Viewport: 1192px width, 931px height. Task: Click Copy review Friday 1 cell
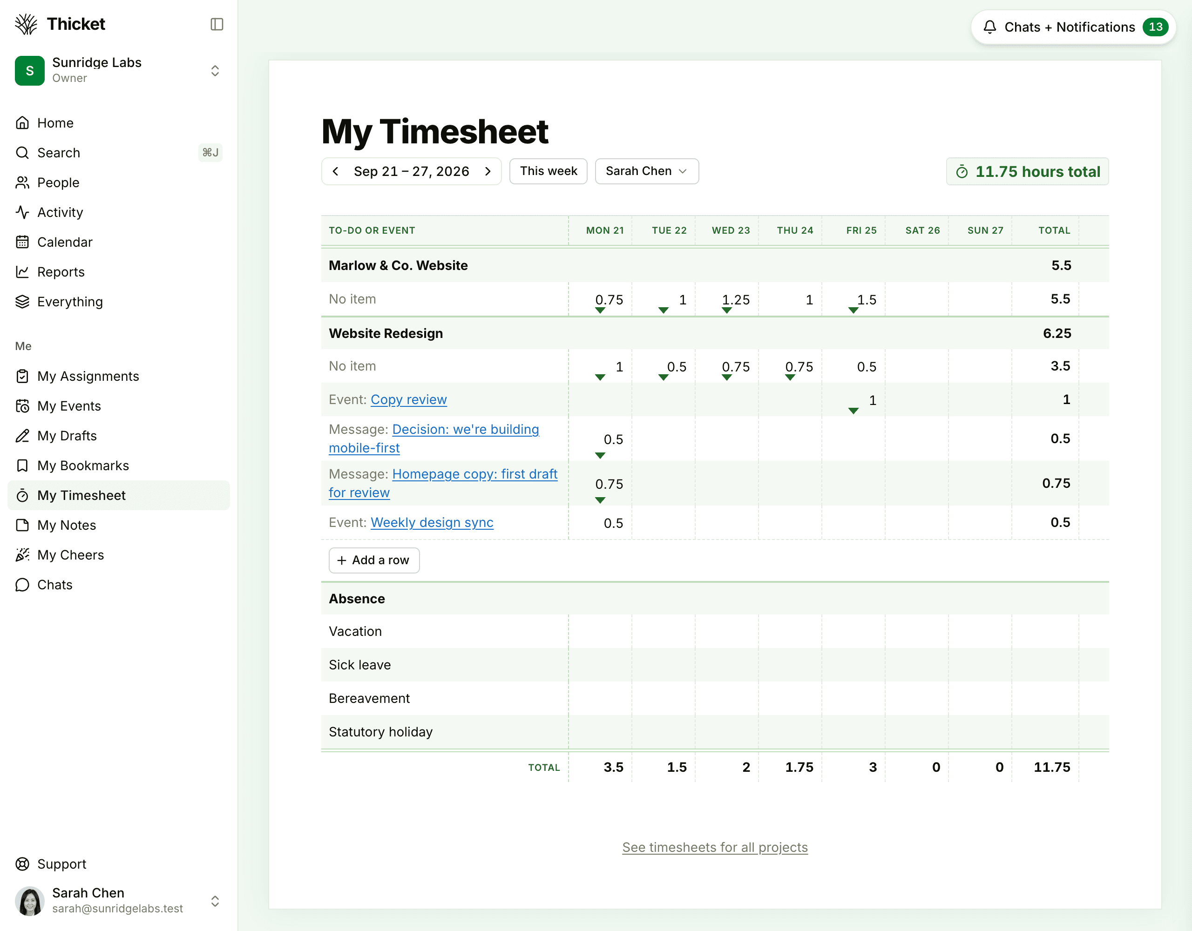tap(853, 399)
